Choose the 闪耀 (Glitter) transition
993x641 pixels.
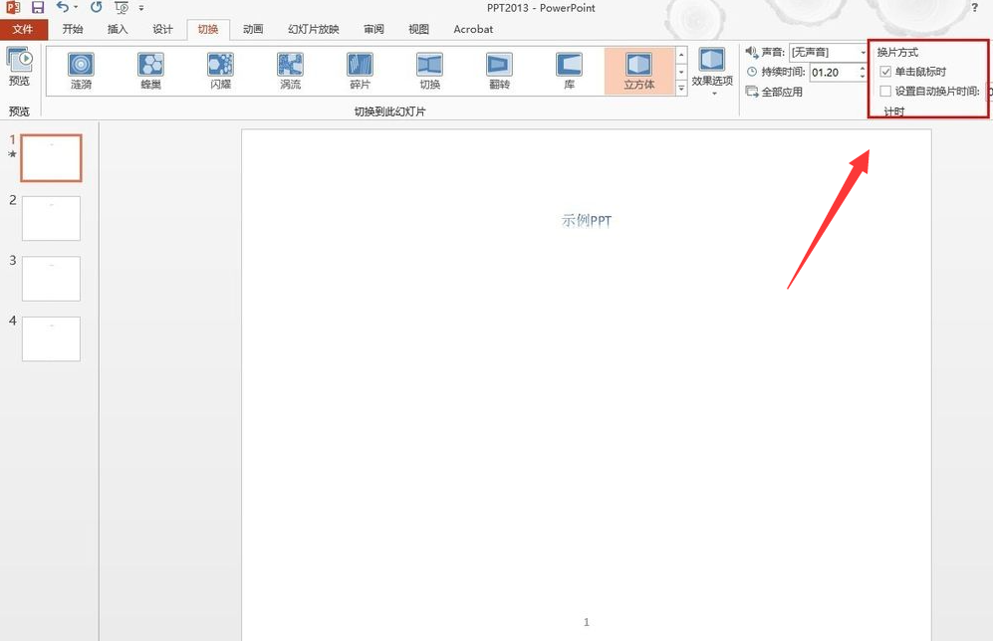coord(220,71)
